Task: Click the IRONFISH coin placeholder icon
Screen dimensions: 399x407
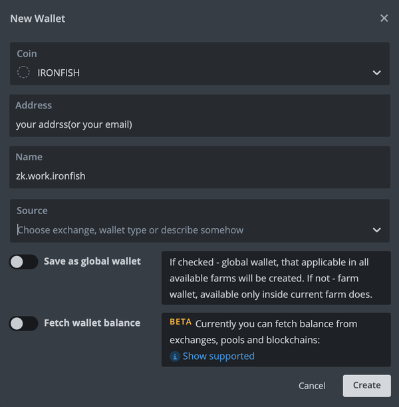Action: (23, 72)
